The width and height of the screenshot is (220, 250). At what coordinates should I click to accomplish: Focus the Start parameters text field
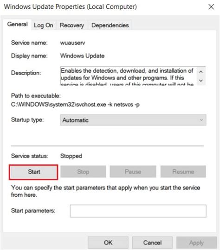[x=138, y=211]
